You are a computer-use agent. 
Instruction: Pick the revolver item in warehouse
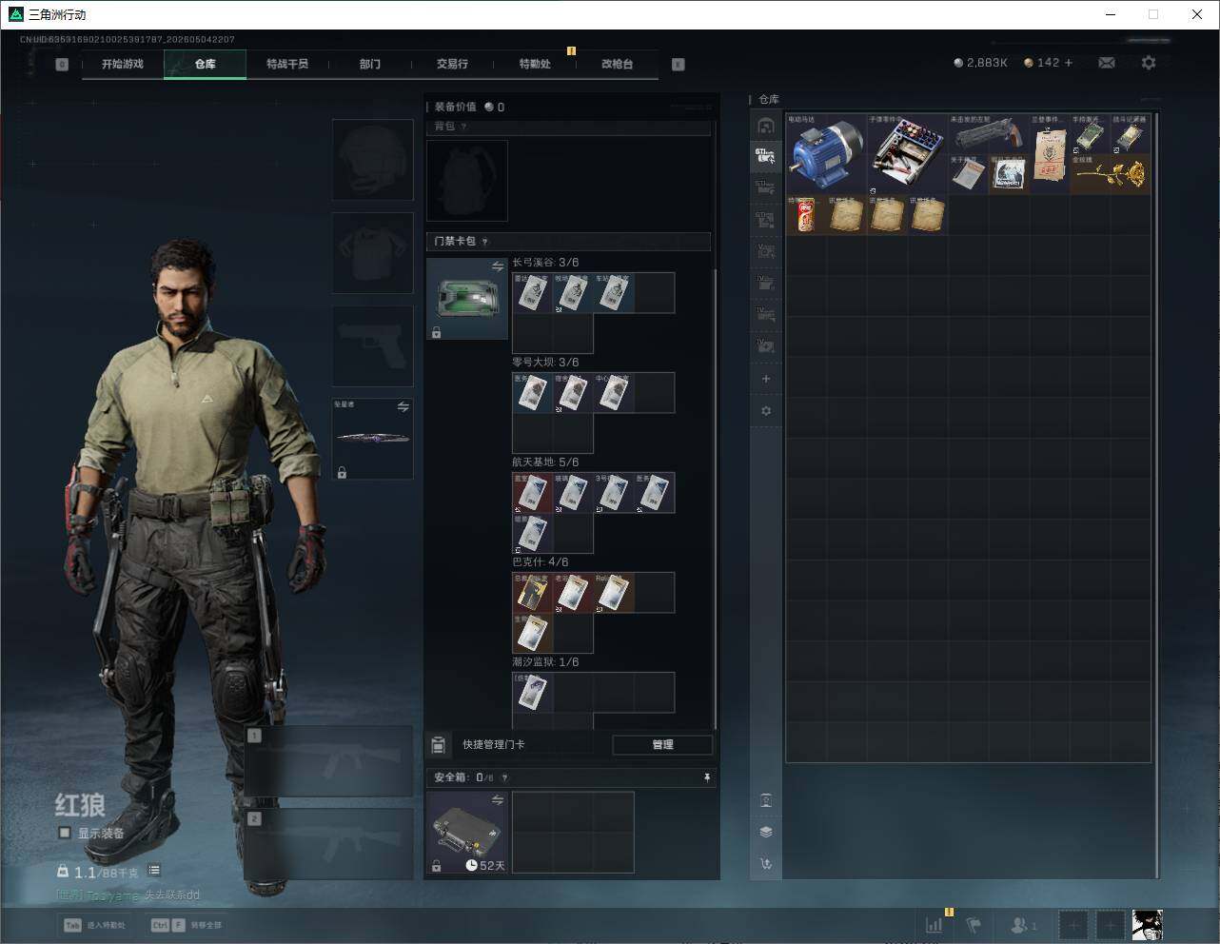click(x=988, y=134)
